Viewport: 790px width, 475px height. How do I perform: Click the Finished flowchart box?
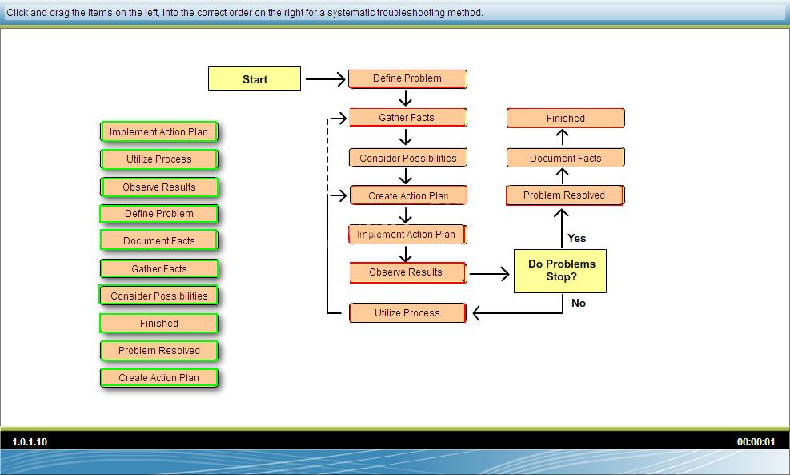(565, 118)
